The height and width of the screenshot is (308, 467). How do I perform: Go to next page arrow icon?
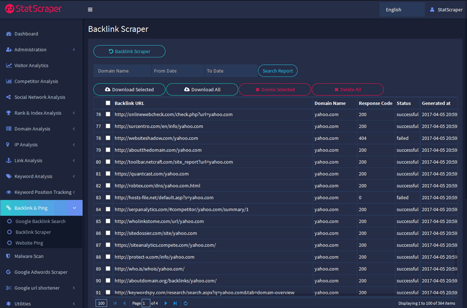click(x=166, y=303)
